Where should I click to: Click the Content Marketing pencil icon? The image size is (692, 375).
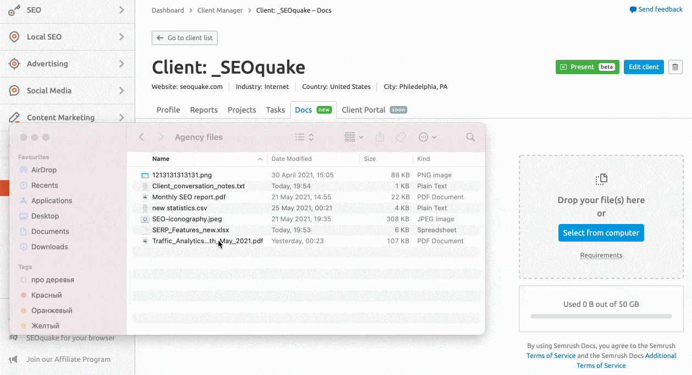coord(15,117)
